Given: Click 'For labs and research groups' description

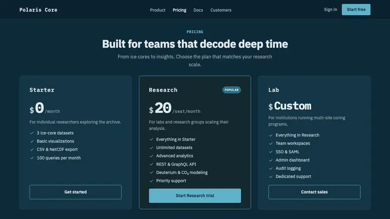Looking at the screenshot, I should point(189,125).
